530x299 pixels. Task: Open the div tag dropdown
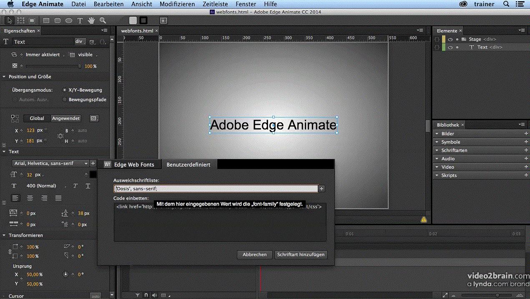point(80,42)
